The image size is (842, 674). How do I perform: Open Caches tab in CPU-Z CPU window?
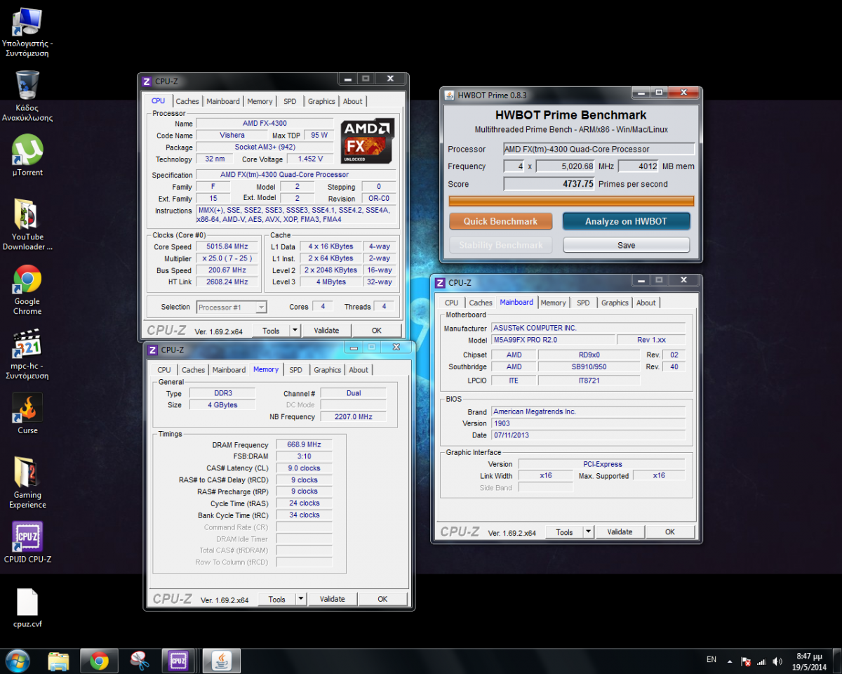(x=187, y=101)
